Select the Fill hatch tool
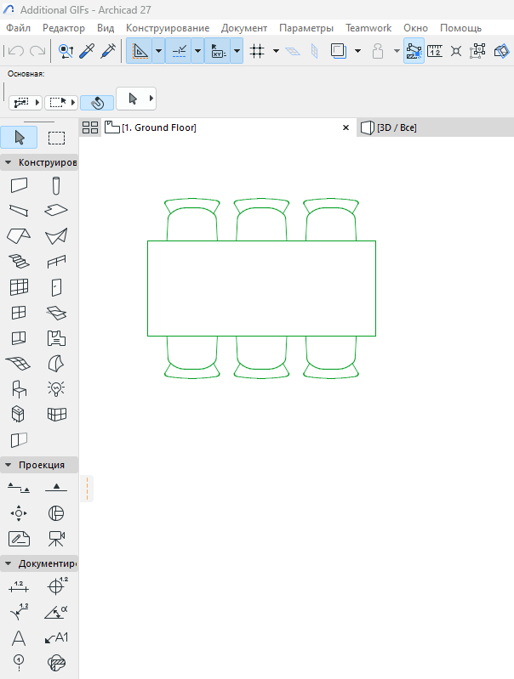 pyautogui.click(x=56, y=663)
